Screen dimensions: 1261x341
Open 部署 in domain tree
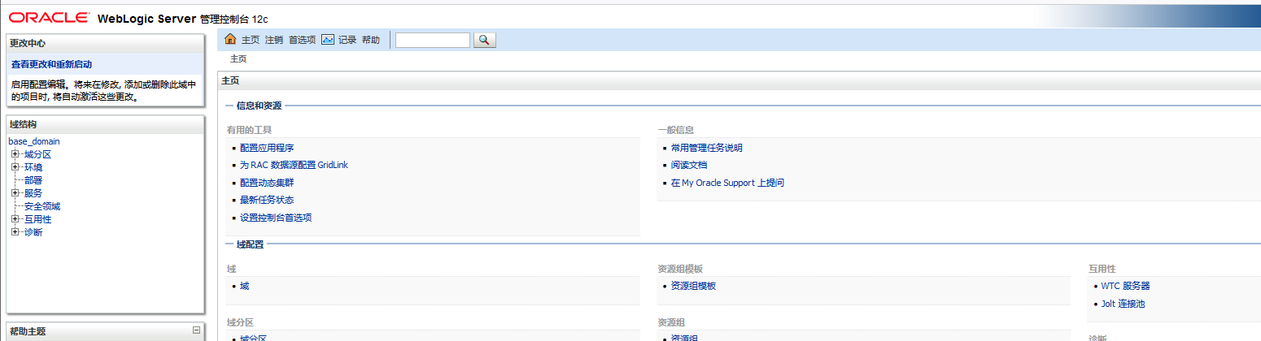[33, 180]
